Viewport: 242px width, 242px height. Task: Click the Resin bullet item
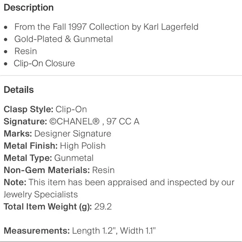pyautogui.click(x=25, y=51)
